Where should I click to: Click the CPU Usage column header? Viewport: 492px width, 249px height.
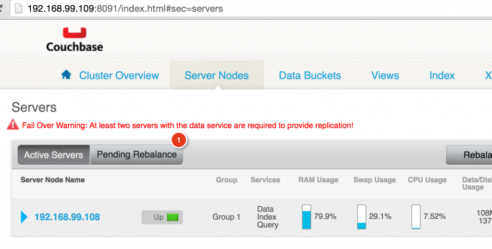pos(427,180)
